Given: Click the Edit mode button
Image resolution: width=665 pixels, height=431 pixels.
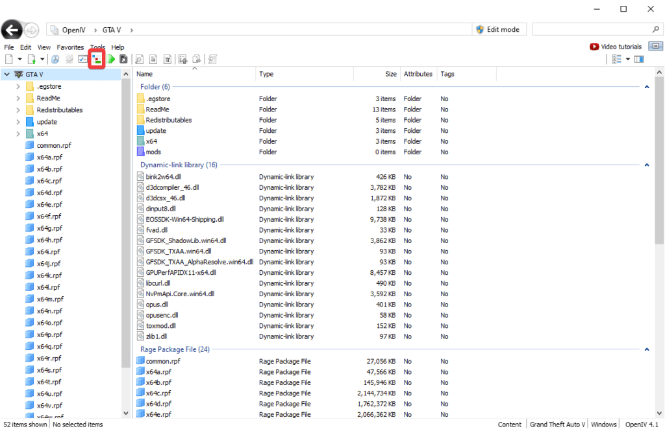Looking at the screenshot, I should 498,30.
